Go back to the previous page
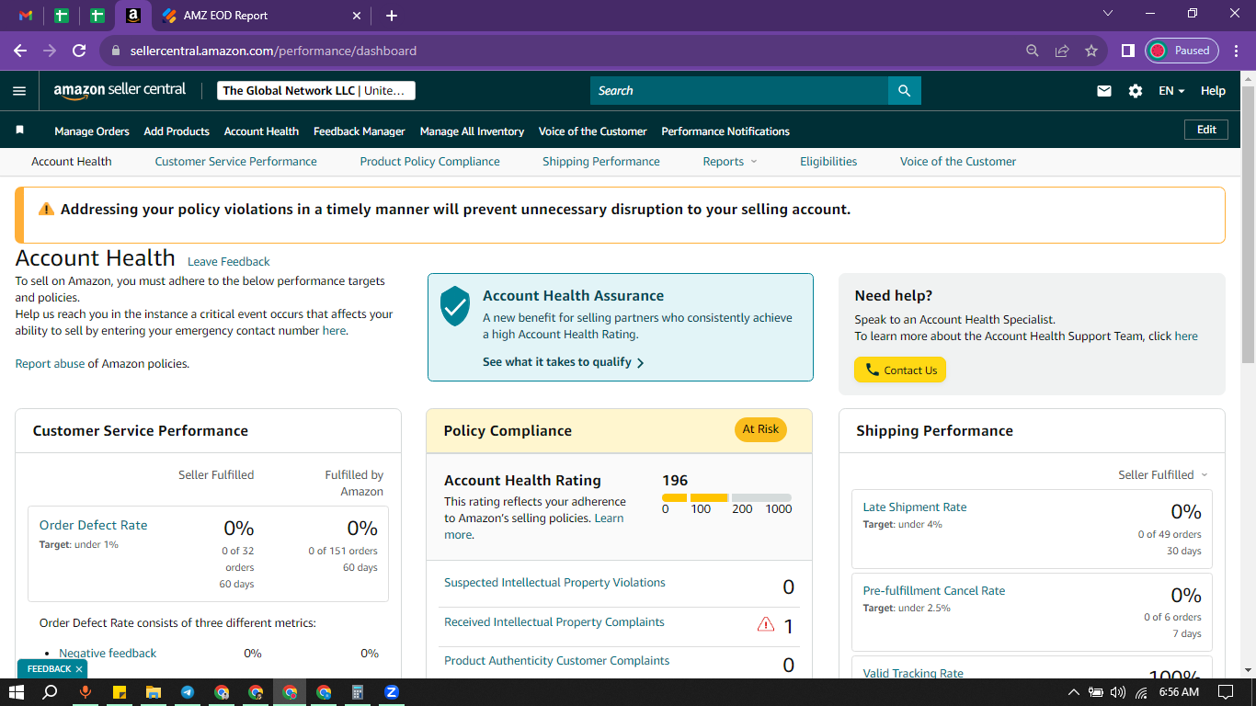 pos(20,51)
